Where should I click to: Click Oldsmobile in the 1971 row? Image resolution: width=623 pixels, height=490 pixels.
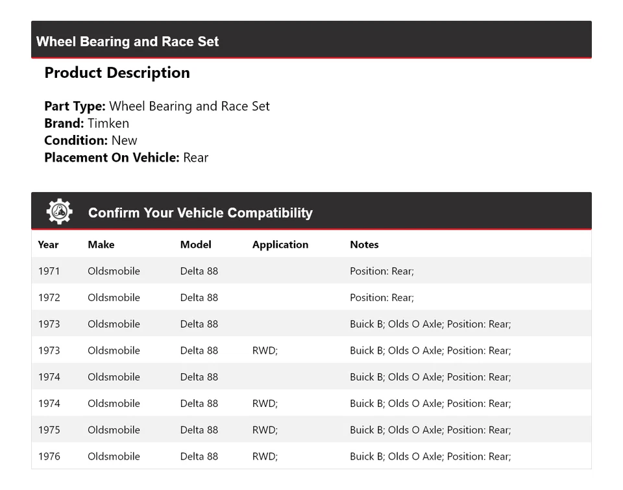pyautogui.click(x=114, y=271)
